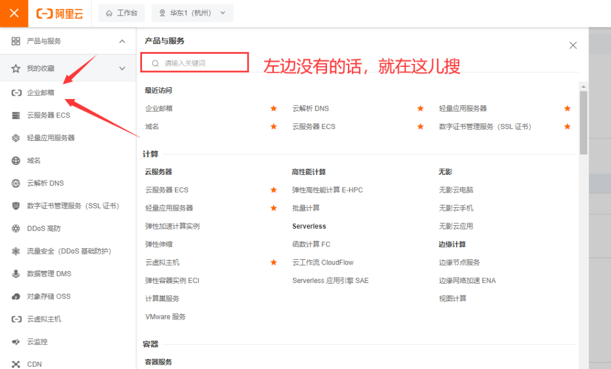Viewport: 611px width, 369px height.
Task: Toggle star for recent 轻量应用服务器
Action: [x=567, y=109]
